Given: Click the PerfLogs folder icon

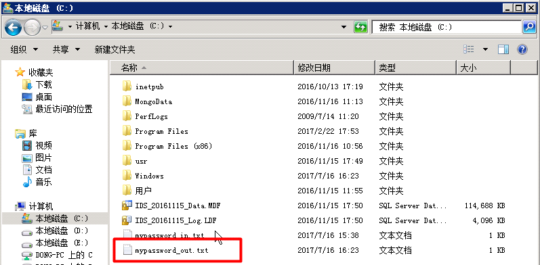Looking at the screenshot, I should (127, 116).
